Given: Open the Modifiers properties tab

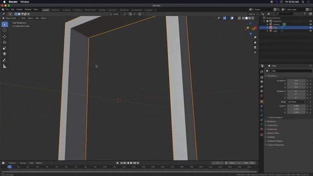Looking at the screenshot, I should [x=262, y=106].
